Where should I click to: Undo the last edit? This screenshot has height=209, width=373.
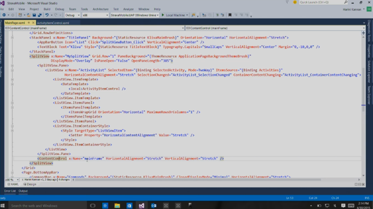(x=47, y=15)
